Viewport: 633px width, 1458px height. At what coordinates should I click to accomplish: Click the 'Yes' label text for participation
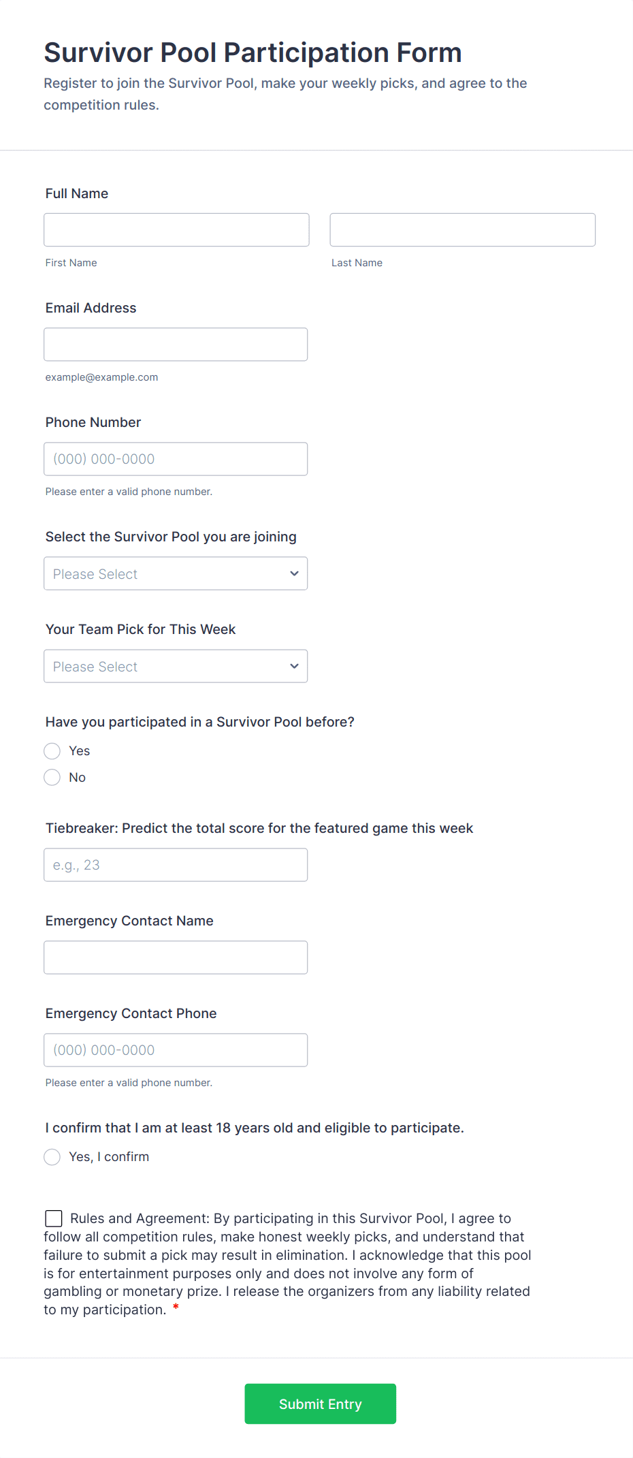pos(80,751)
